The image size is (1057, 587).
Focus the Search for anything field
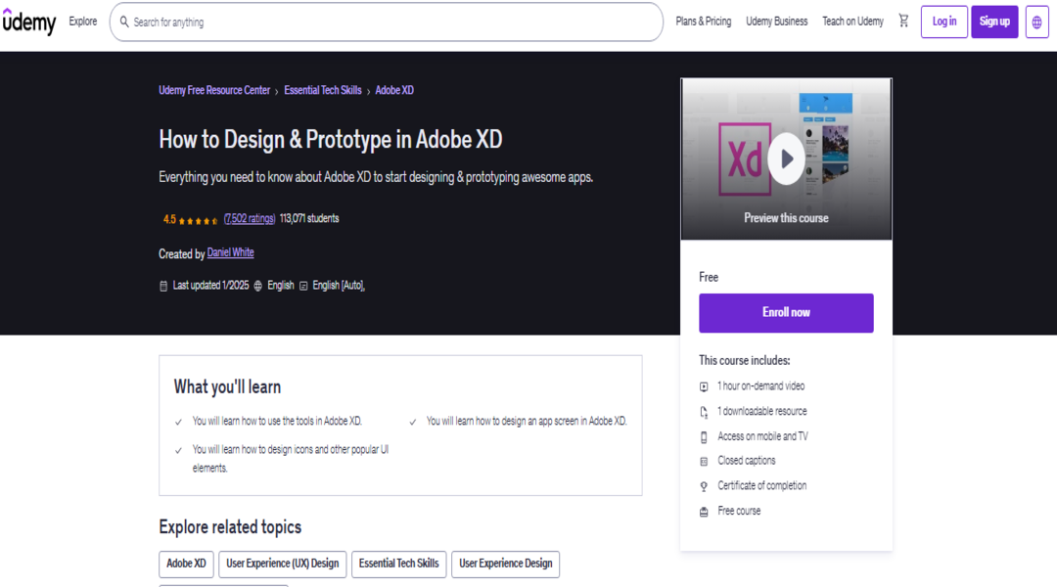coord(387,22)
